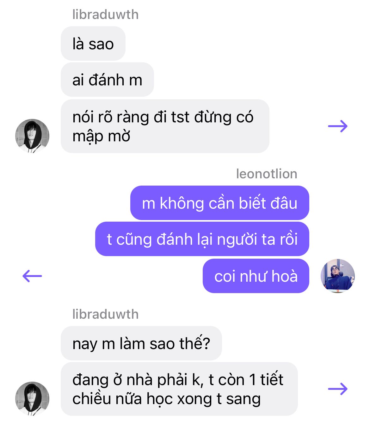Open the leonotlion username label
The height and width of the screenshot is (424, 370).
click(x=267, y=174)
